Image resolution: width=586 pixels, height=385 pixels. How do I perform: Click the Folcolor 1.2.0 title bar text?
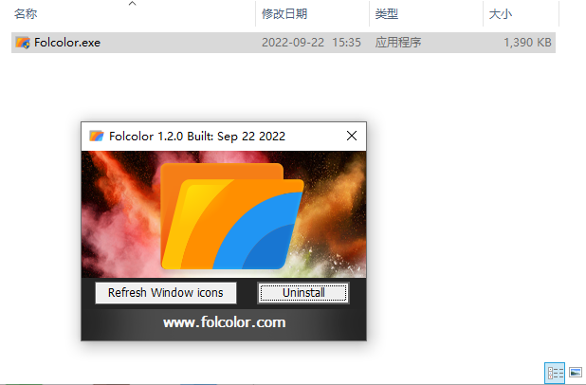(x=197, y=136)
